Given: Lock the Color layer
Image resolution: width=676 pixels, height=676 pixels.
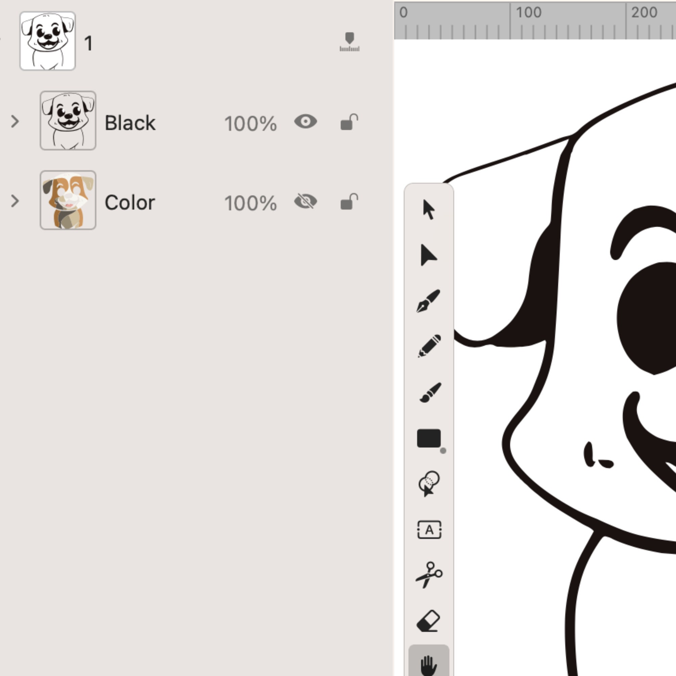Looking at the screenshot, I should [349, 202].
